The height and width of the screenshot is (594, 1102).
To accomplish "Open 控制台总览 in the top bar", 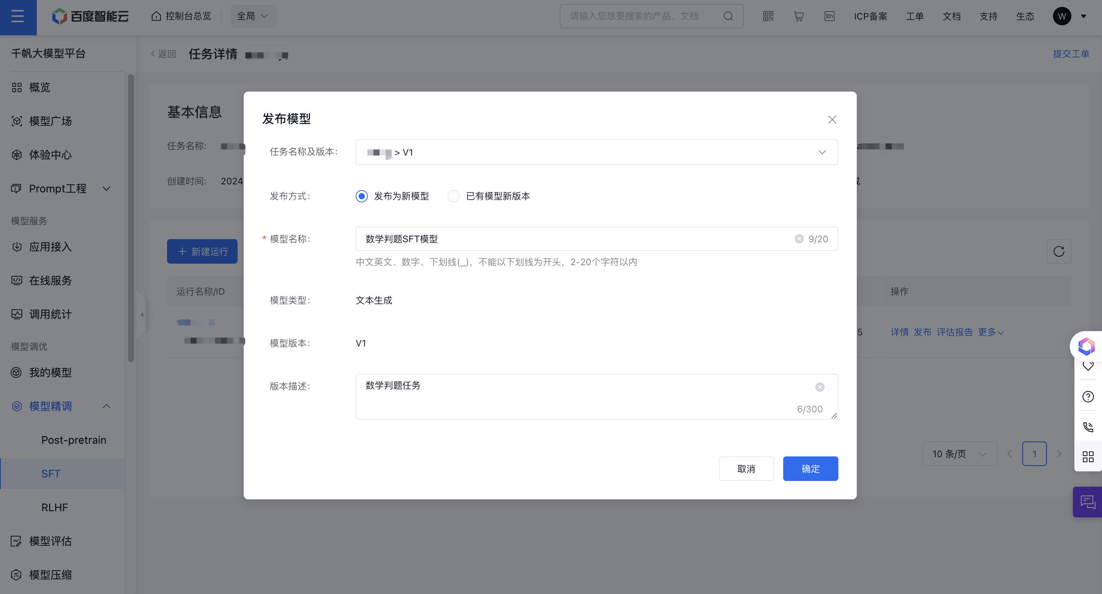I will click(x=181, y=16).
